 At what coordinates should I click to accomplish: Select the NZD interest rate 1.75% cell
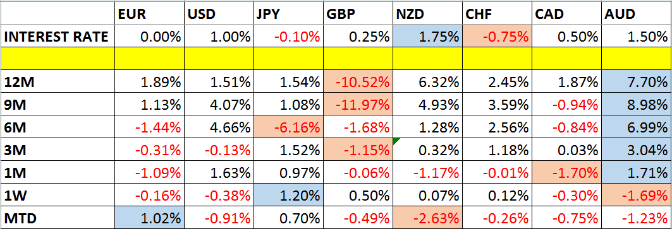pos(428,37)
